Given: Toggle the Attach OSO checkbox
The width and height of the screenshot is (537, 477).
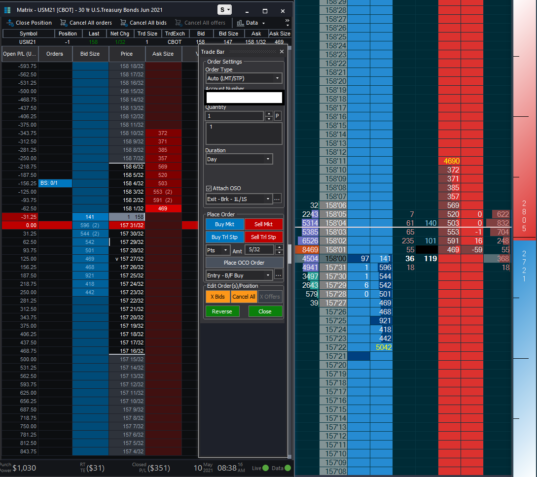Looking at the screenshot, I should (x=209, y=188).
